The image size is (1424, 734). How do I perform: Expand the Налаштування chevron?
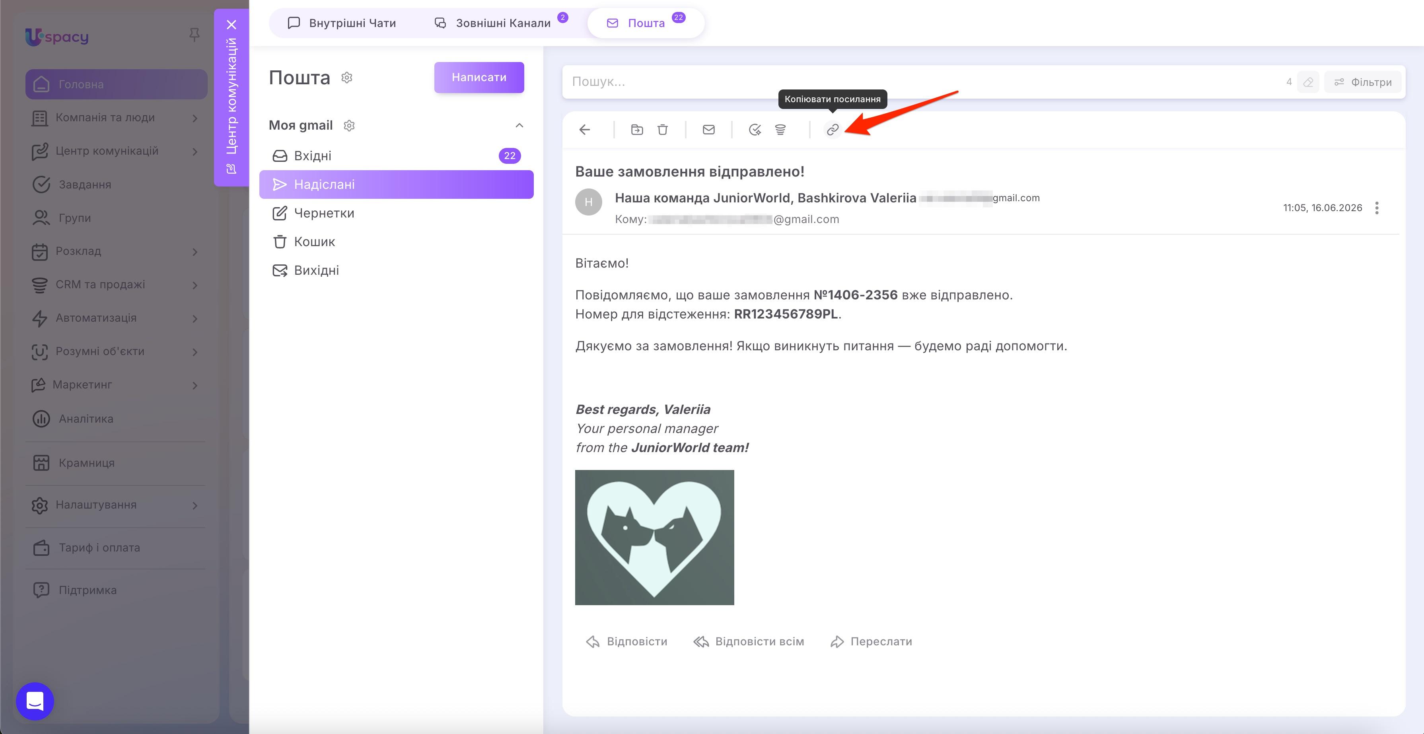(x=195, y=505)
